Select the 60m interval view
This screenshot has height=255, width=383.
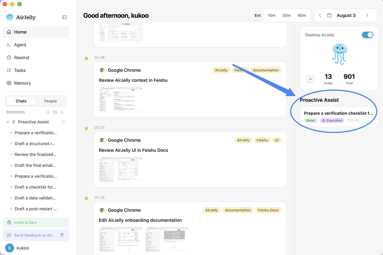coord(302,15)
